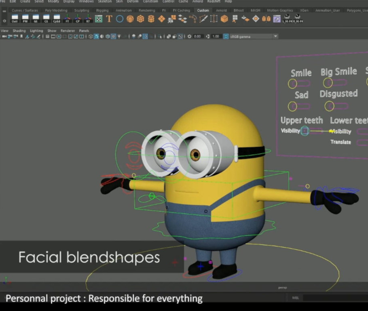368x311 pixels.
Task: Toggle the color management view transform icon
Action: pos(226,36)
